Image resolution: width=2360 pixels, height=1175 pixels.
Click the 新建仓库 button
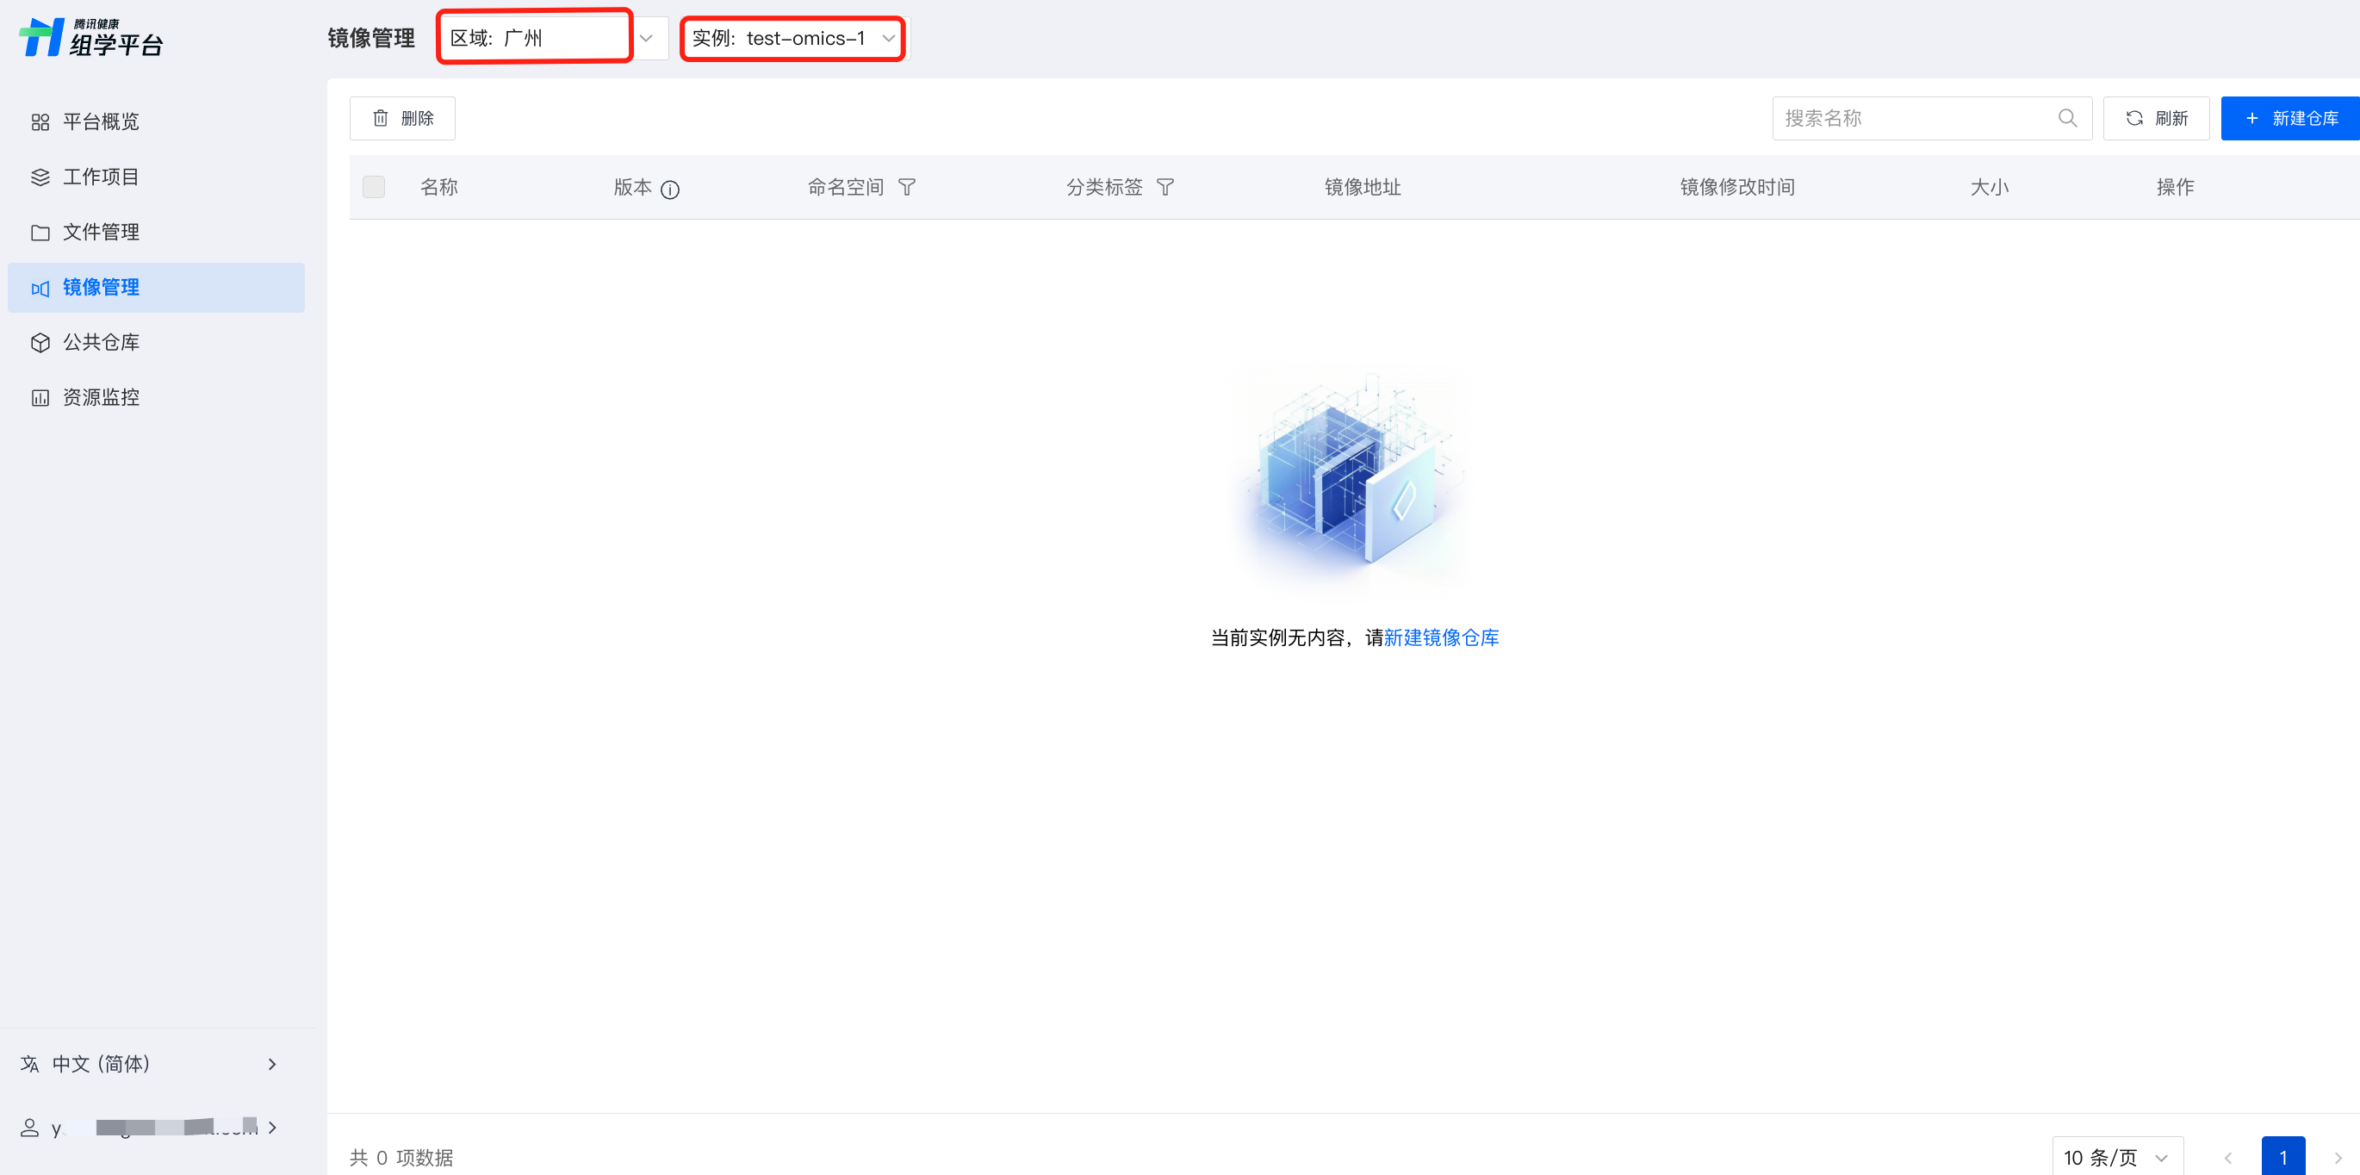click(x=2290, y=118)
